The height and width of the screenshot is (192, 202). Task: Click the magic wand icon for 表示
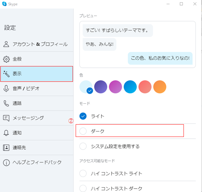tap(6, 74)
